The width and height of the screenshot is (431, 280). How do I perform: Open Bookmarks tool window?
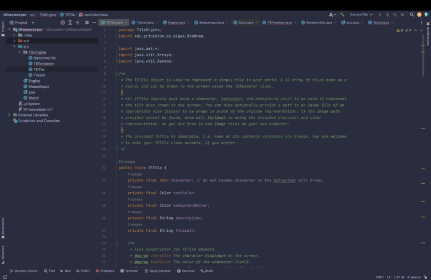point(3,228)
